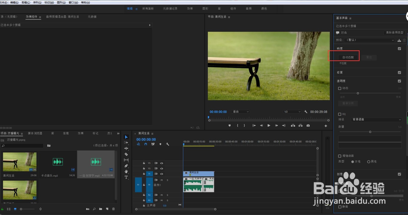Switch Project panel to List View
The width and height of the screenshot is (408, 215).
click(9, 209)
